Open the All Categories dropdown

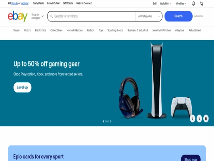(149, 16)
